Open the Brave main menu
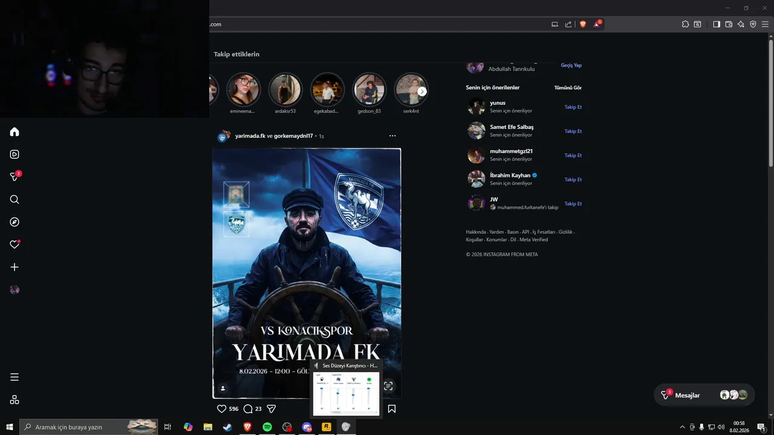This screenshot has width=774, height=435. [765, 24]
